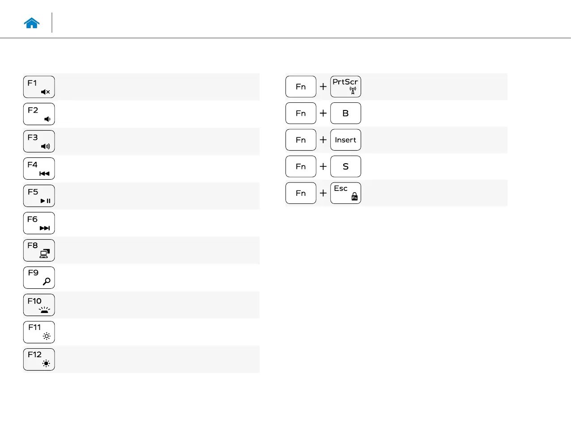Click the PrtScr wireless key
571x431 pixels.
pos(345,86)
